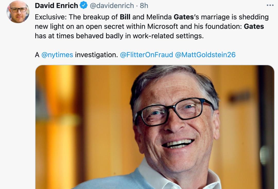Open the tweet's more options ellipsis menu
278x189 pixels.
270,5
